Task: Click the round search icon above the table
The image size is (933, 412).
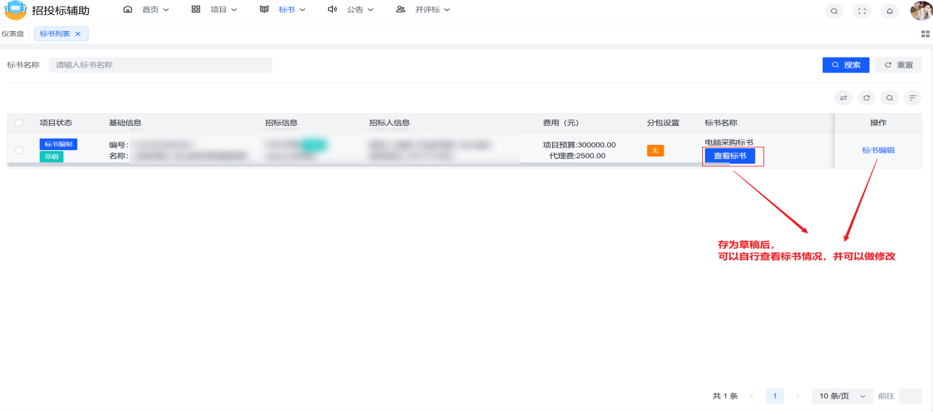Action: pyautogui.click(x=890, y=98)
